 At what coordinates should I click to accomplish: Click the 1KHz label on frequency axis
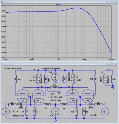(x=58, y=60)
